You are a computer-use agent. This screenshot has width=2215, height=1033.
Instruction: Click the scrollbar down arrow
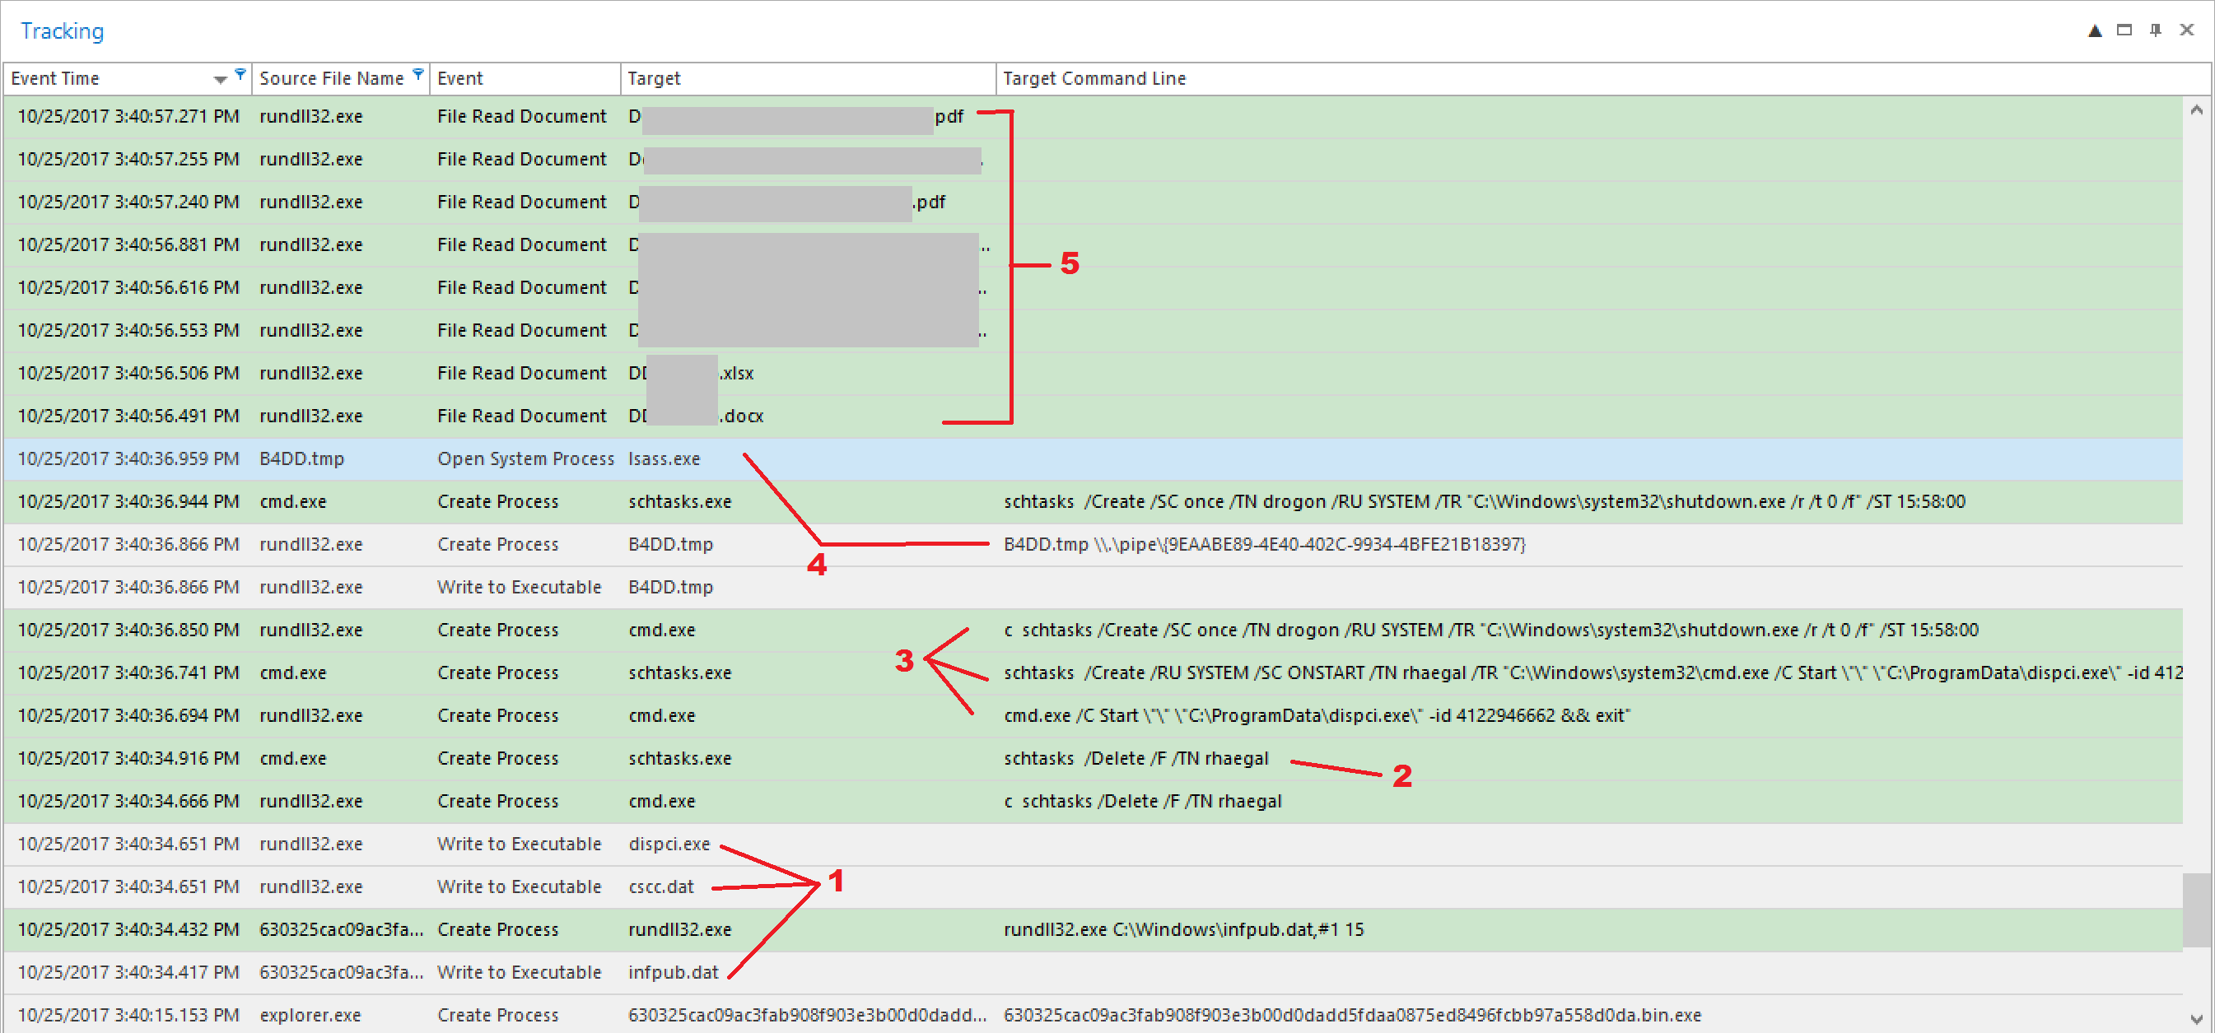2196,1019
